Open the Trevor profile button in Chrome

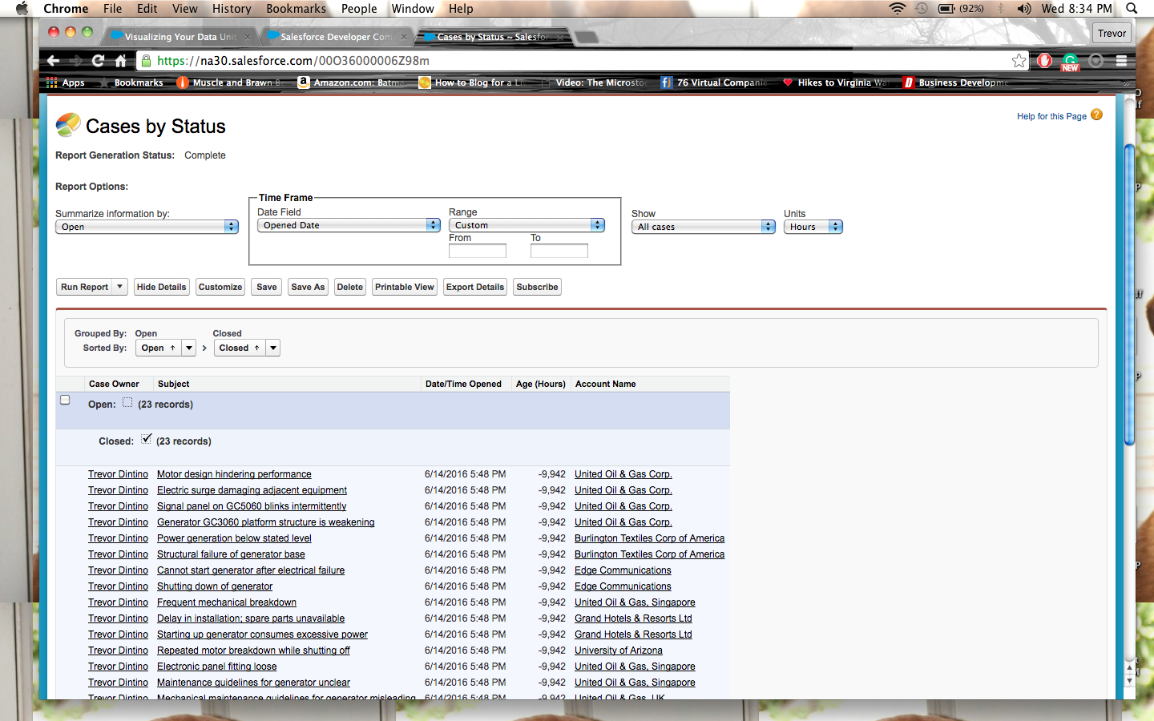1112,33
